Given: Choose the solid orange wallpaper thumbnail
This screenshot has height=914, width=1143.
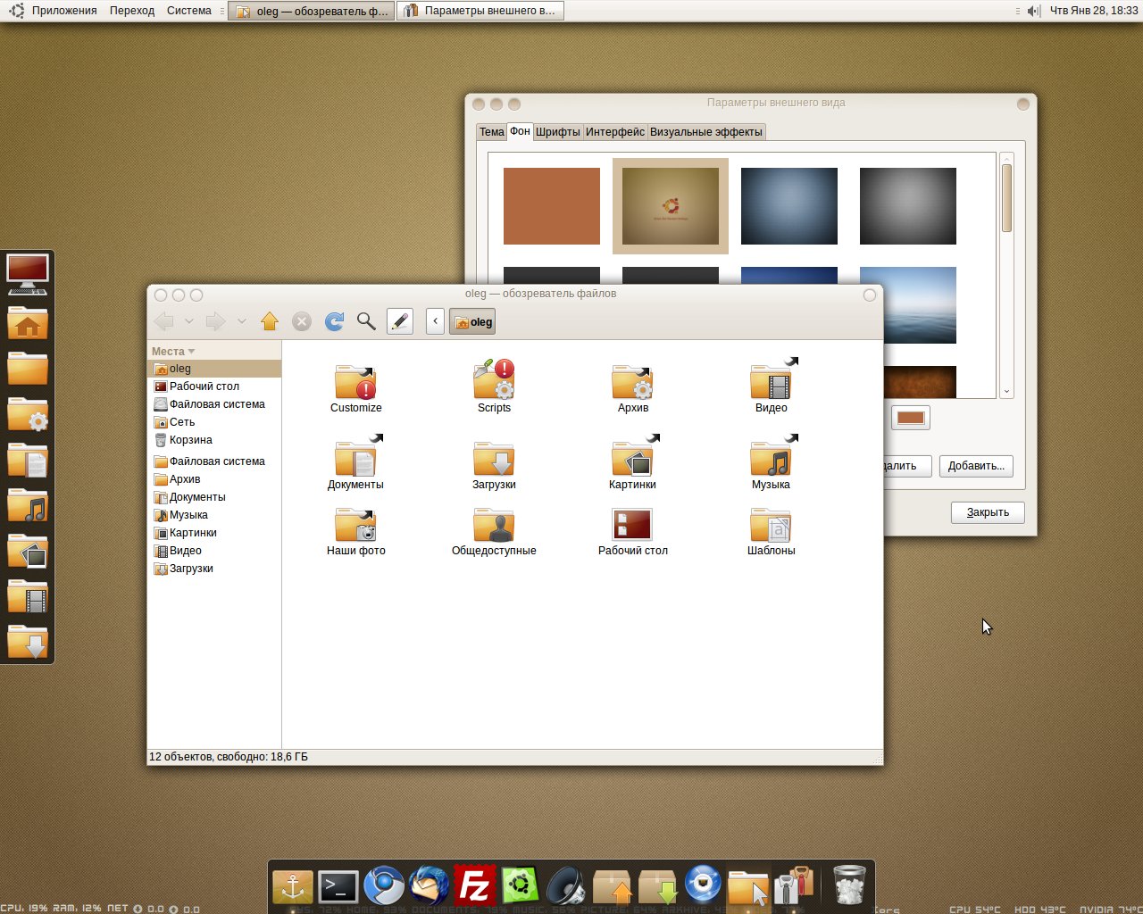Looking at the screenshot, I should 552,206.
